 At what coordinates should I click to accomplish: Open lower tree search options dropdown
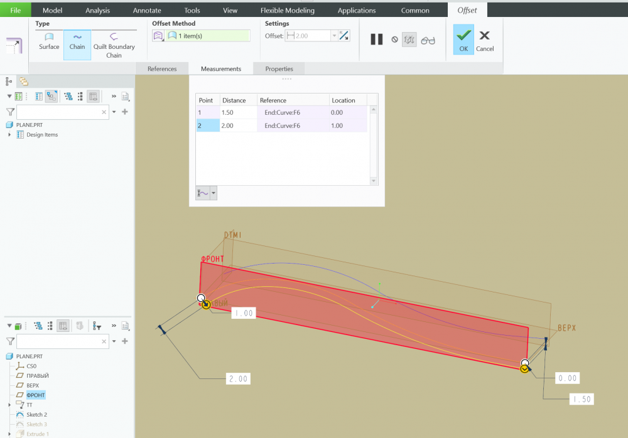(114, 341)
